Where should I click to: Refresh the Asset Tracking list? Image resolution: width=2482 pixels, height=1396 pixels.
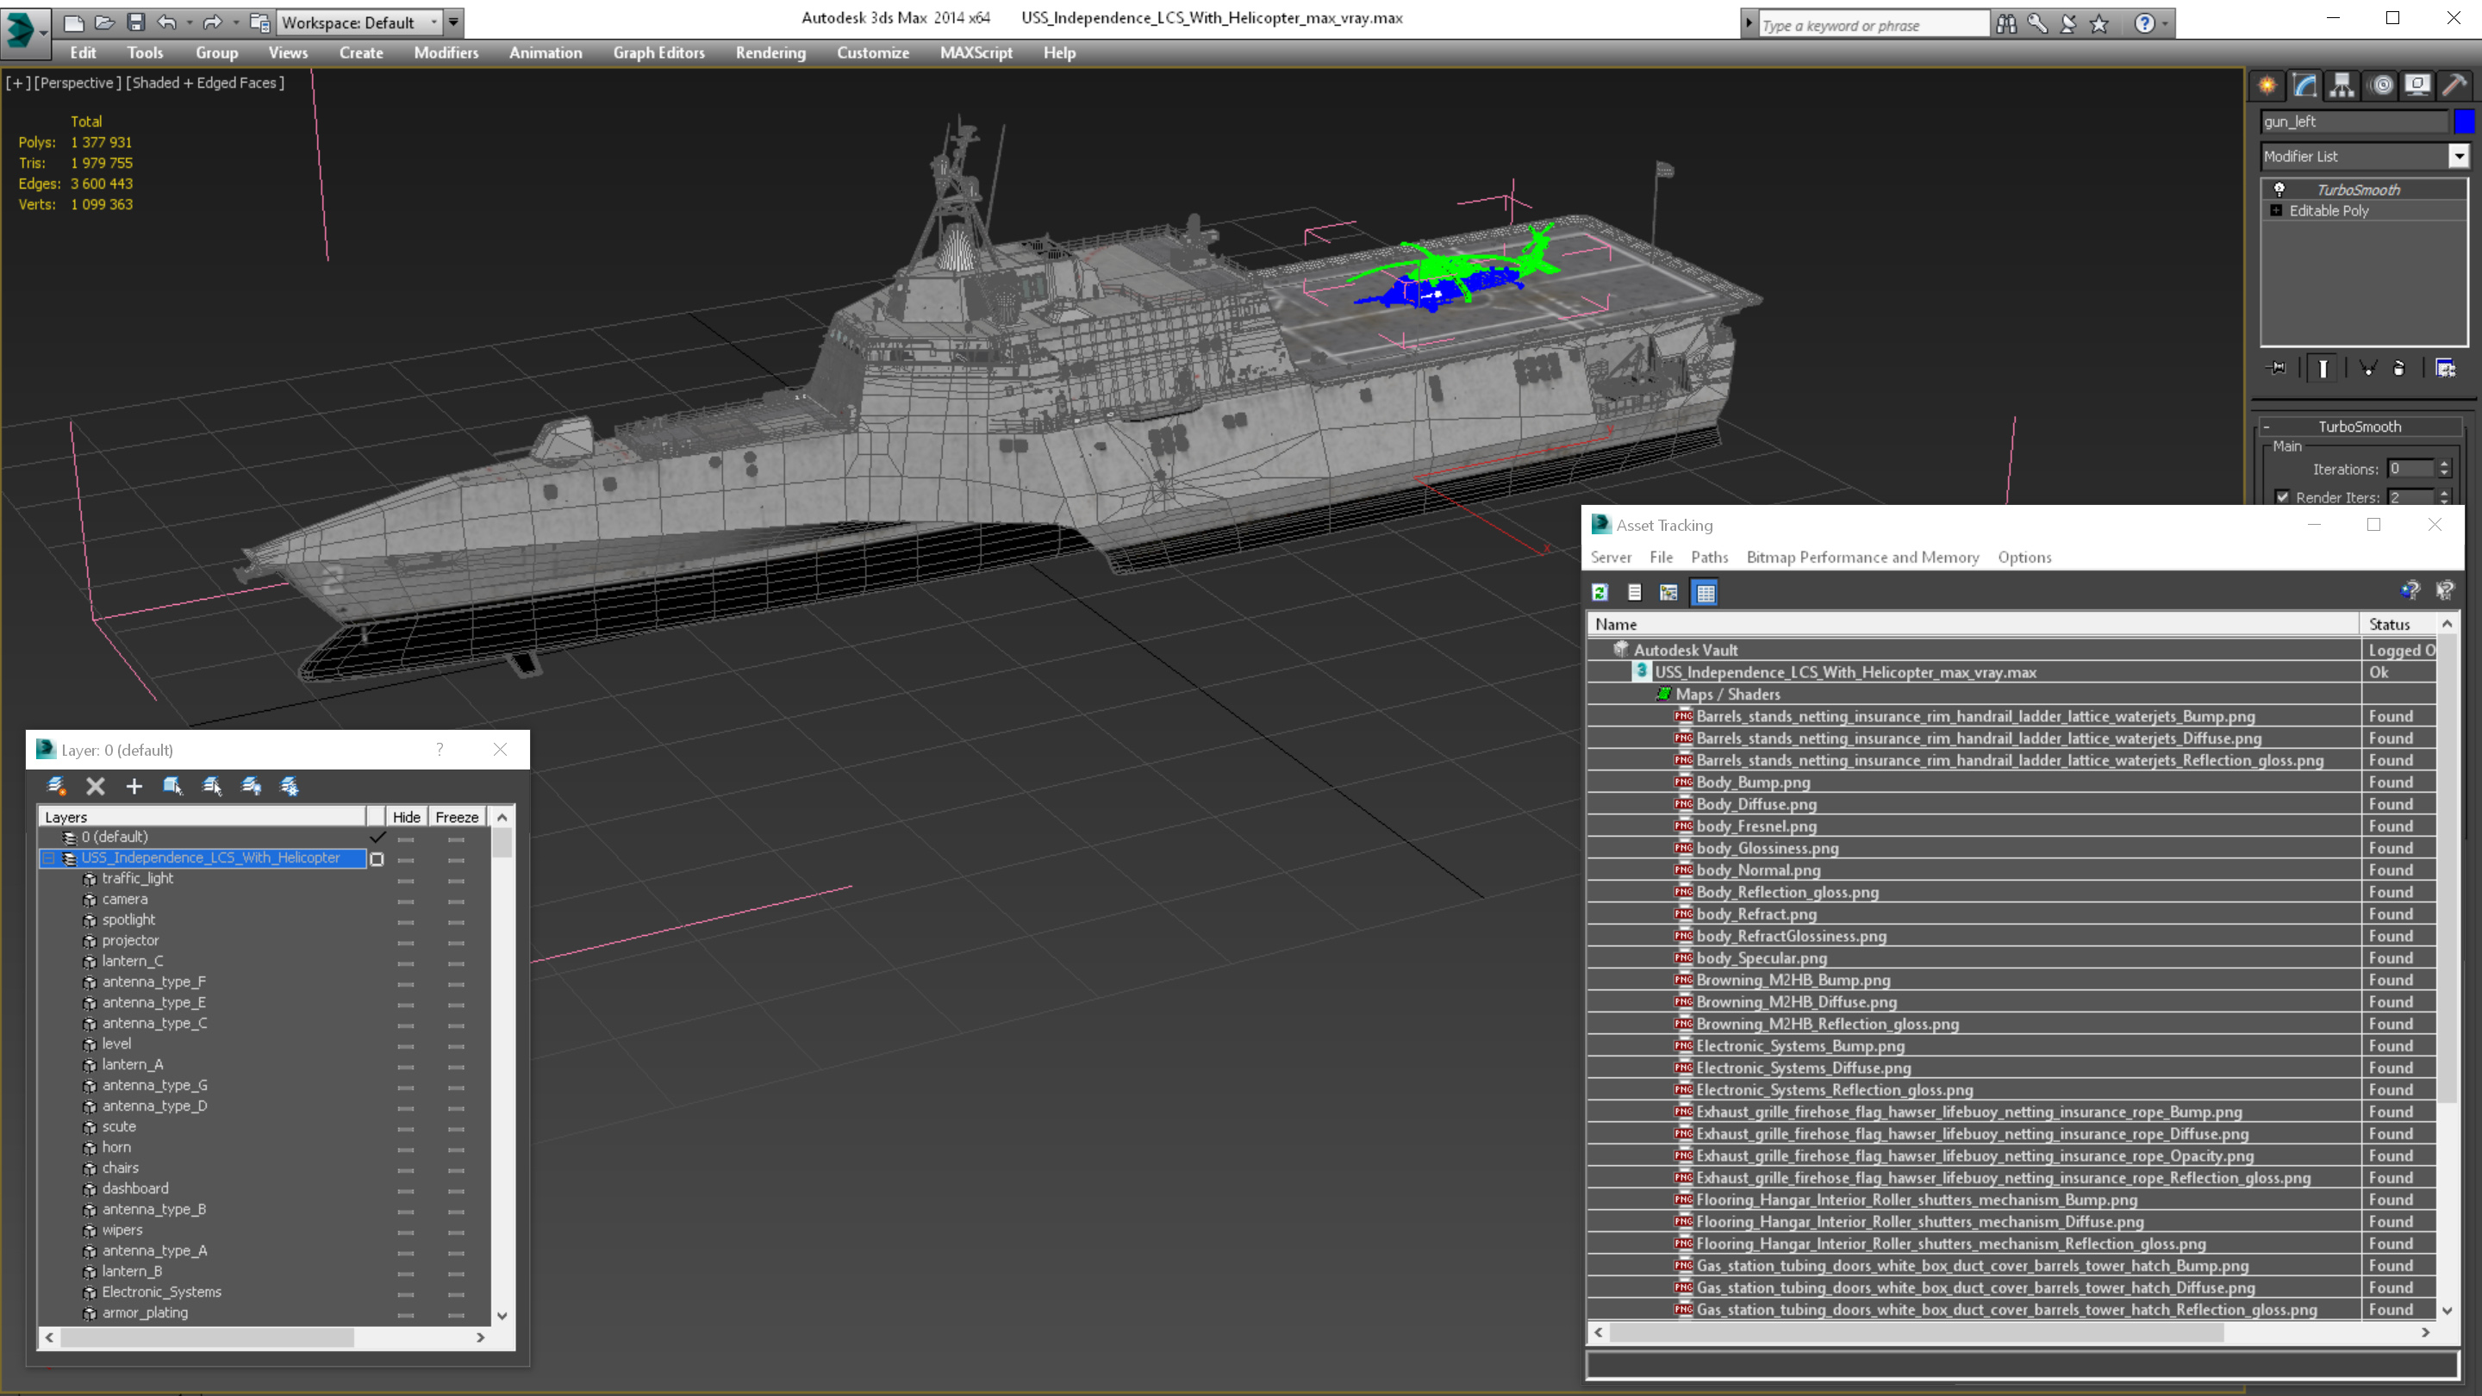[1600, 593]
